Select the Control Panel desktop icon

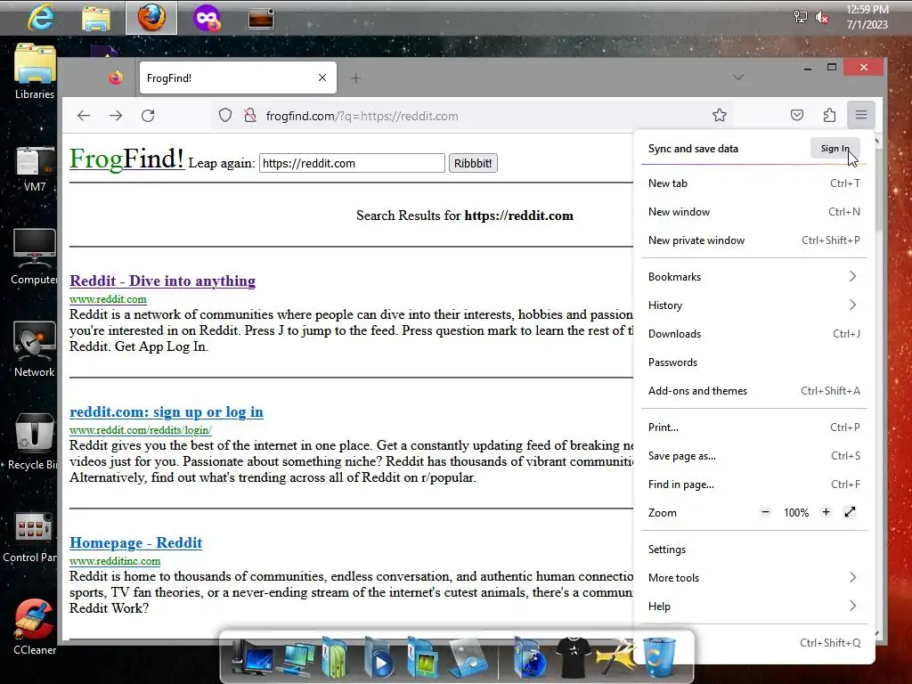(x=30, y=538)
